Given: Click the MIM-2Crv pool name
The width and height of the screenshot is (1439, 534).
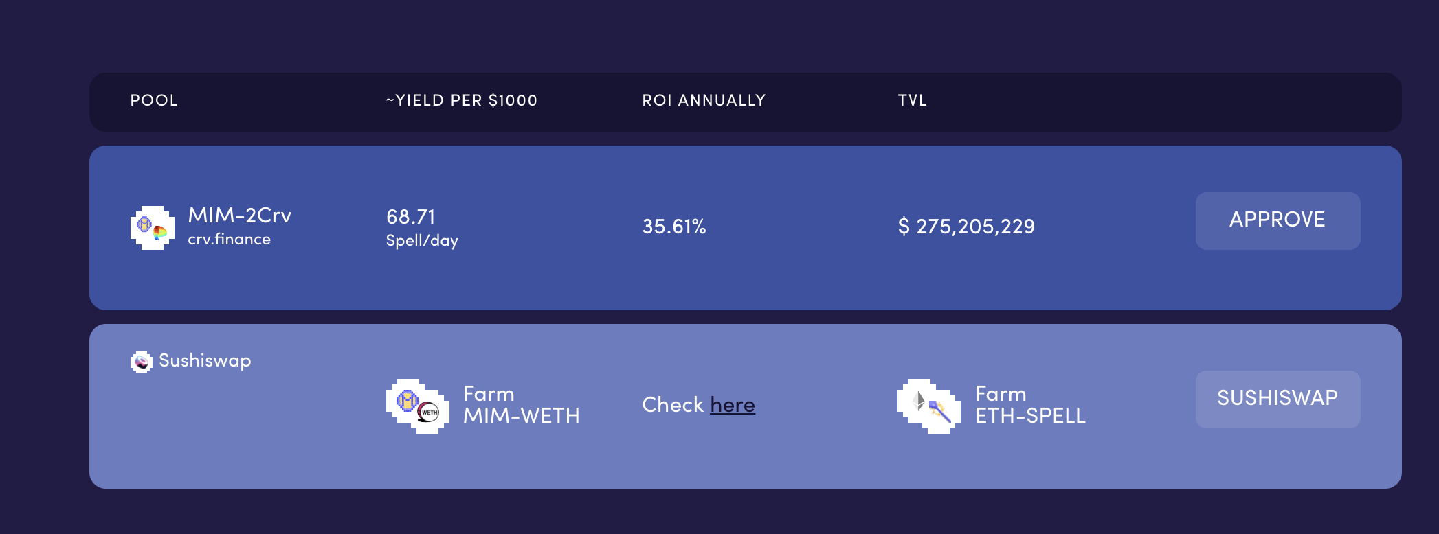Looking at the screenshot, I should (240, 216).
